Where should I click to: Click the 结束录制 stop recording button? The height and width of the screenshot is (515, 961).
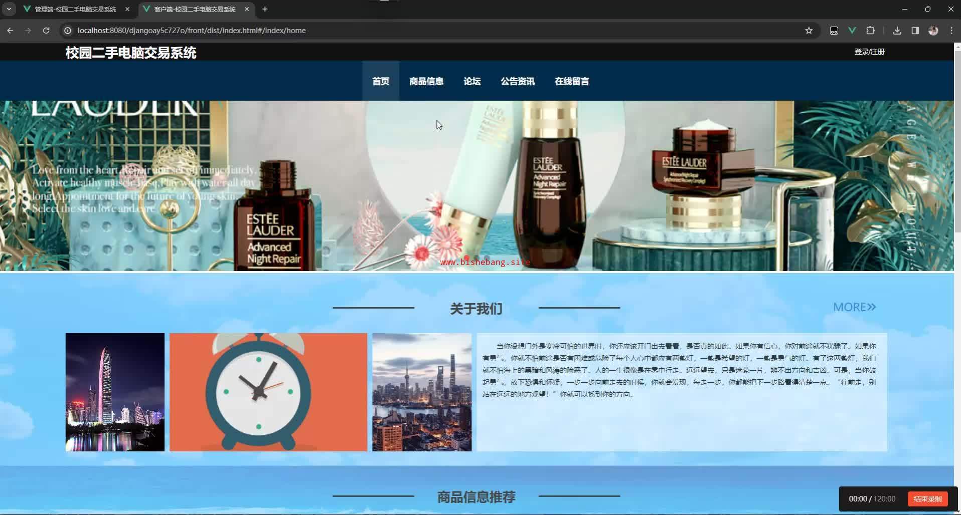[x=927, y=499]
